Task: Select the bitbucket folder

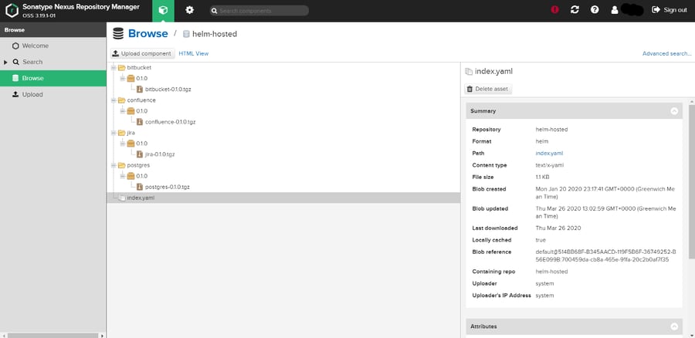Action: point(139,68)
